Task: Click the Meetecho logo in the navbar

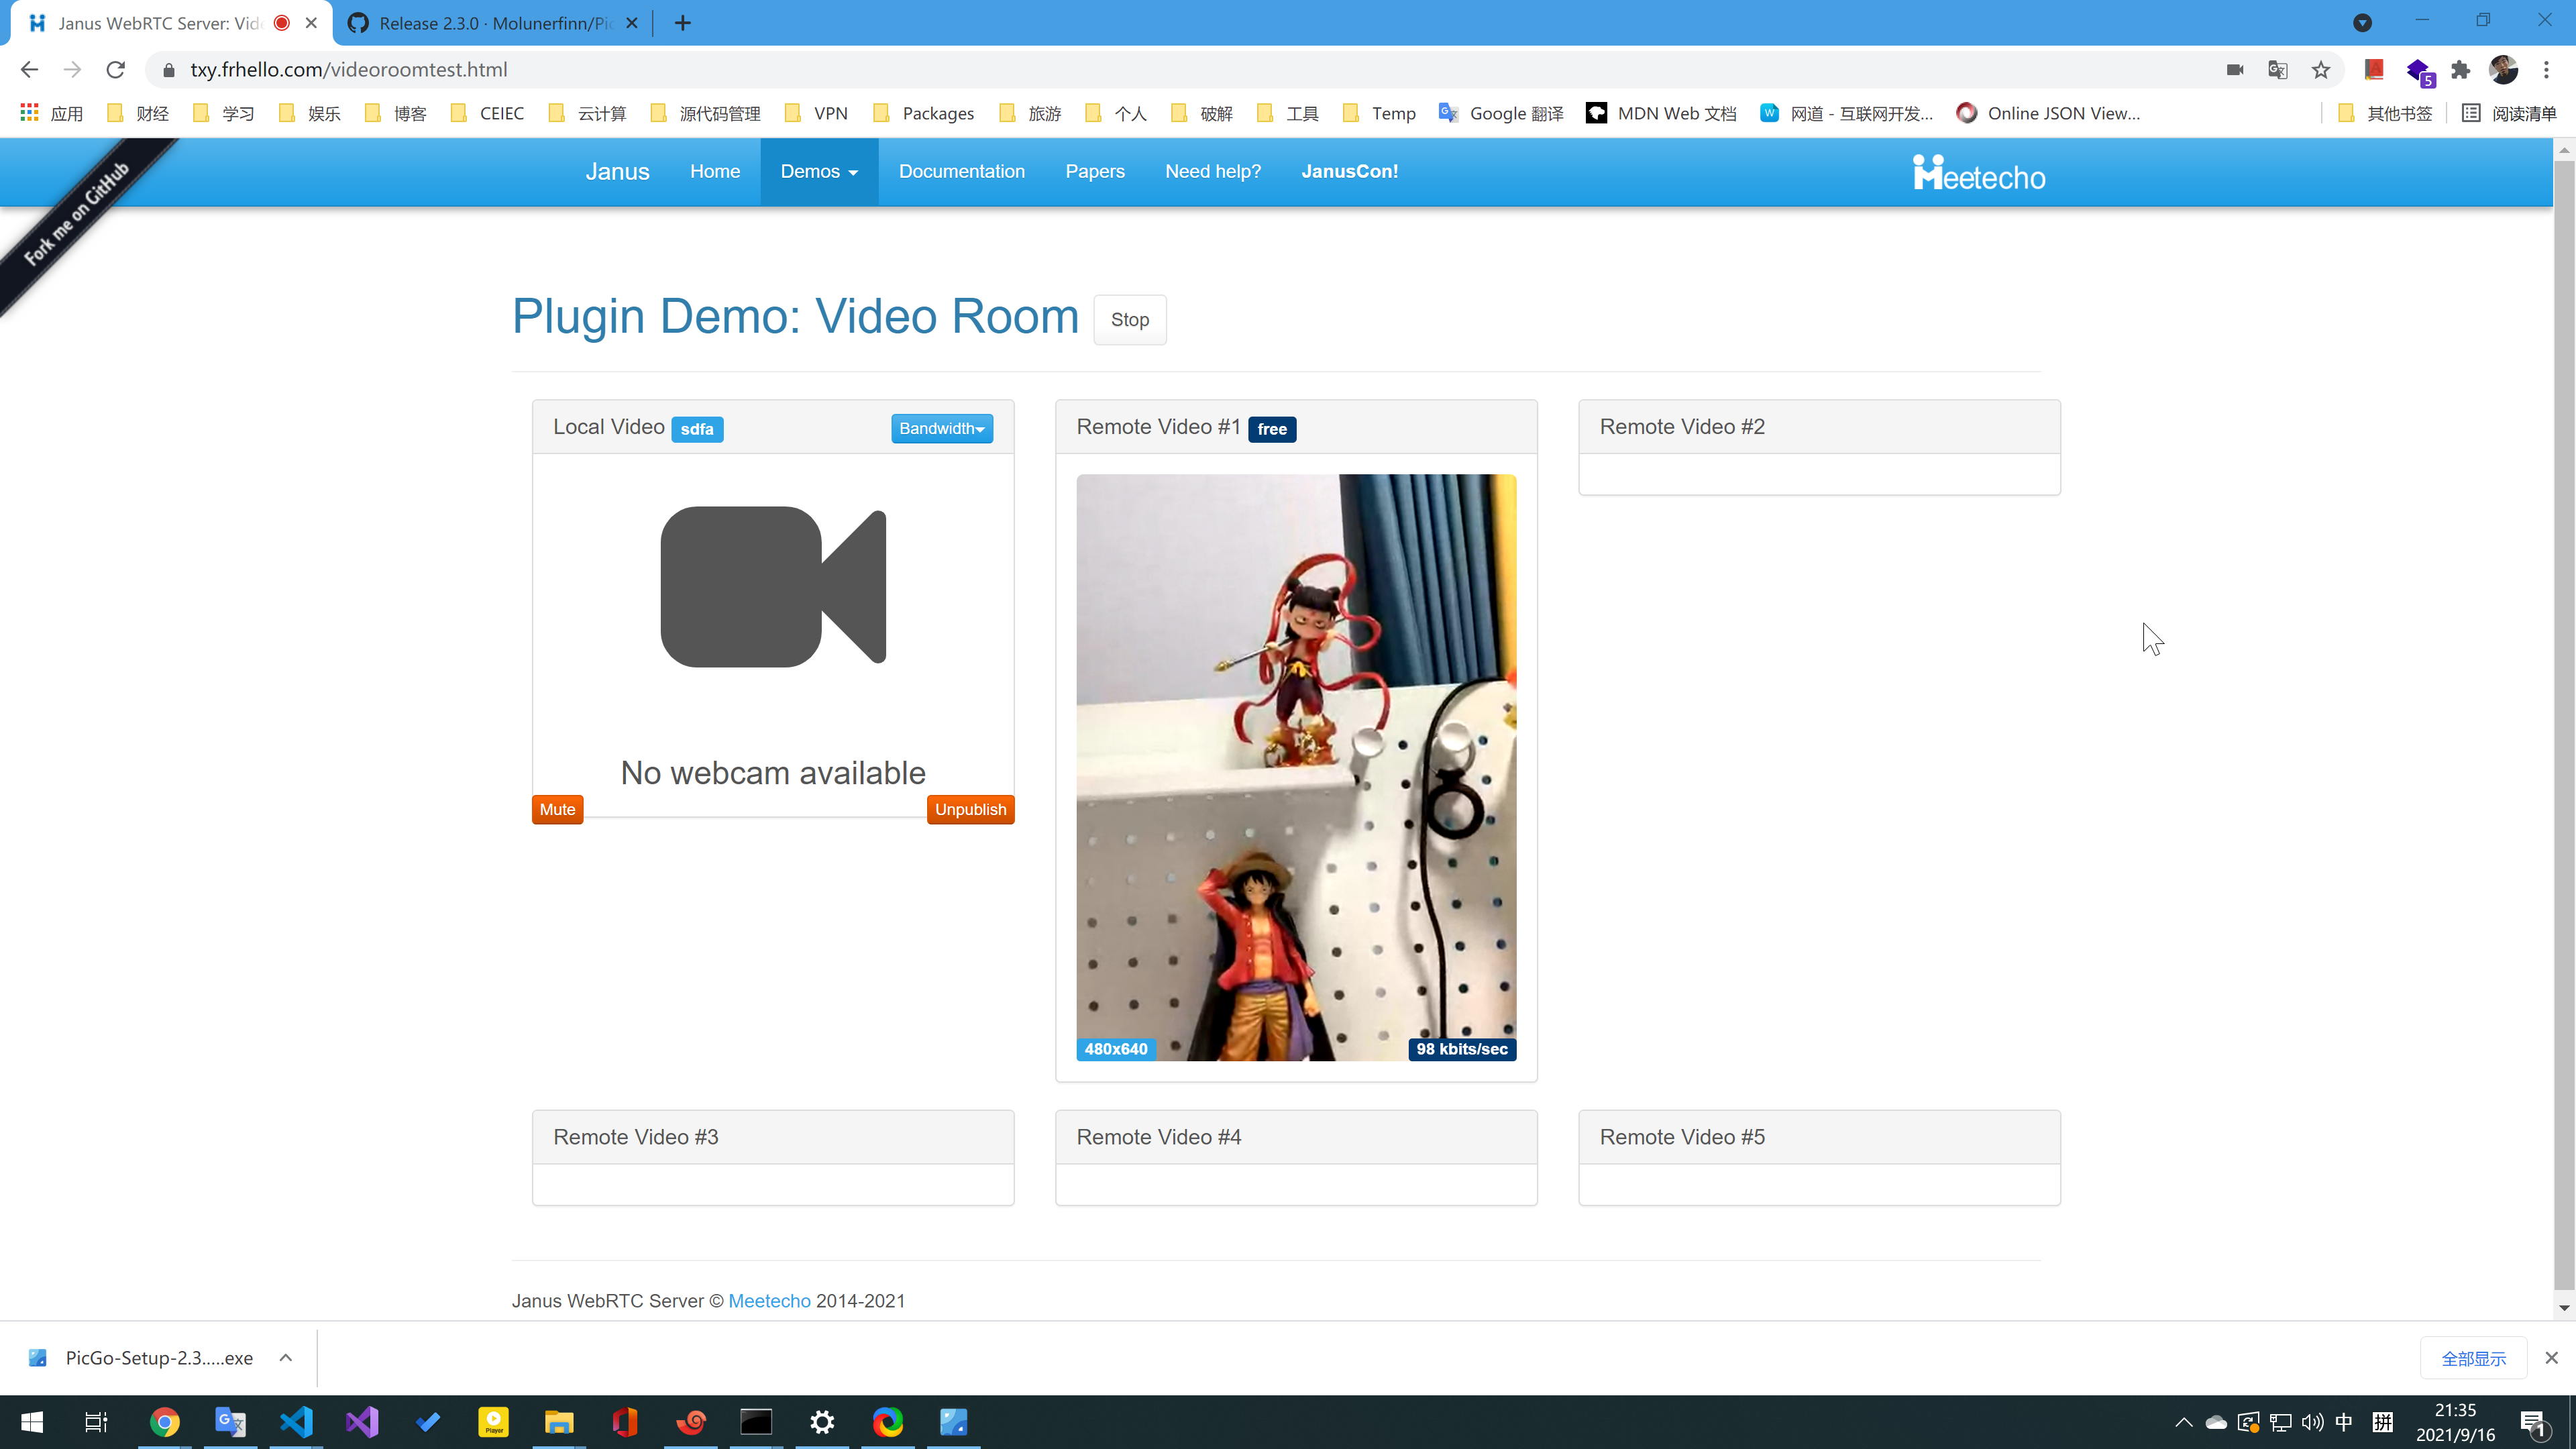Action: pyautogui.click(x=1979, y=173)
